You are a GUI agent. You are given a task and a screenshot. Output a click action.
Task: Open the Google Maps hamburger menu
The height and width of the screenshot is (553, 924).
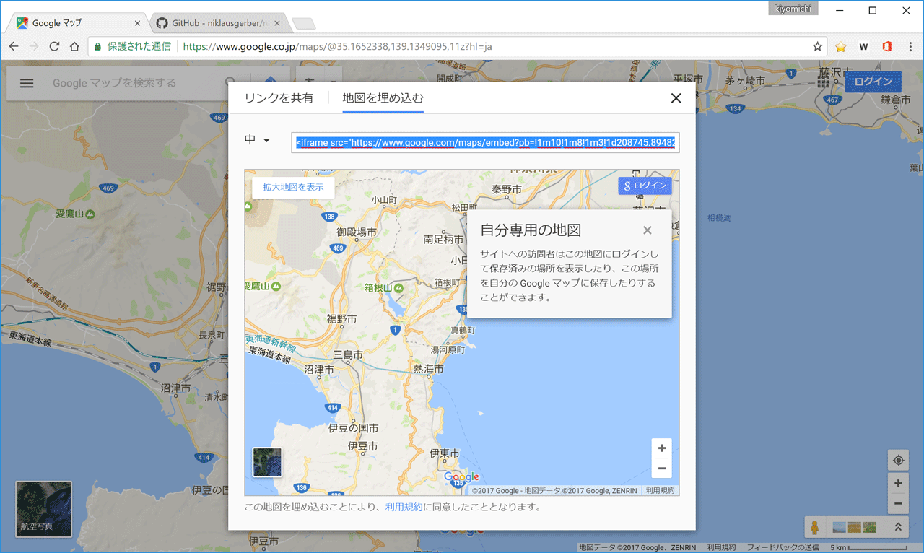pyautogui.click(x=27, y=83)
